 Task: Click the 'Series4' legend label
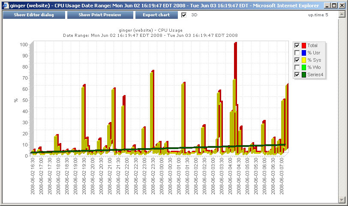click(x=315, y=75)
